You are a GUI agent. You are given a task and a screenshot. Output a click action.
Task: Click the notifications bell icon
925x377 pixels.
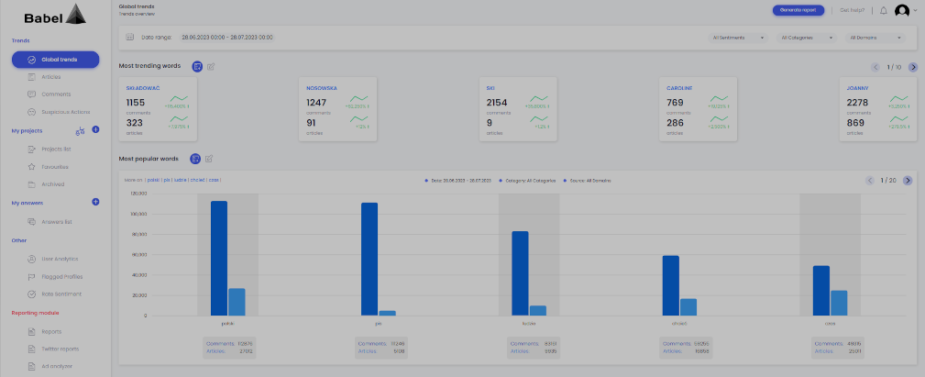coord(883,10)
